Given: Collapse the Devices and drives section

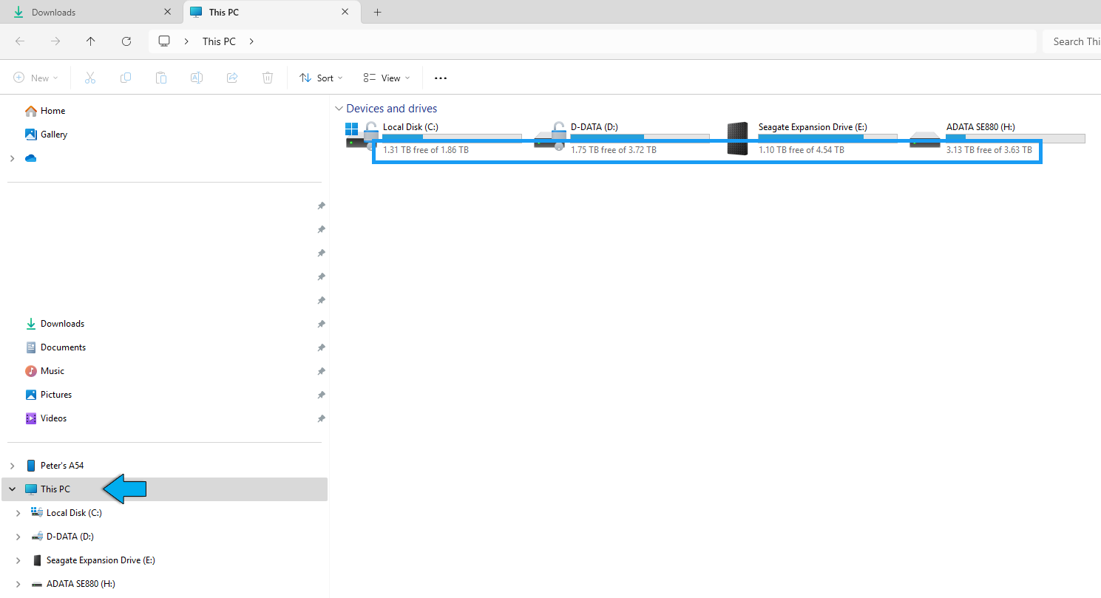Looking at the screenshot, I should click(339, 108).
